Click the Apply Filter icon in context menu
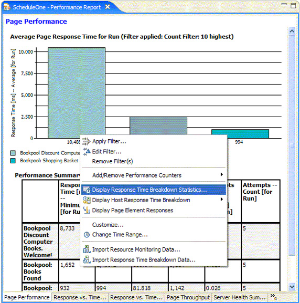 tap(86, 141)
